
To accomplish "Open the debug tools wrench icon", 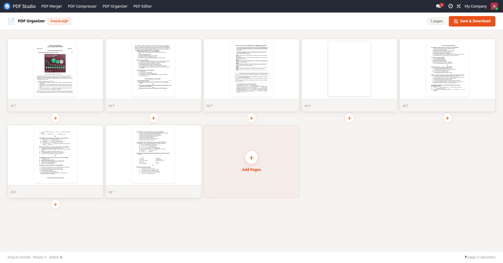I will (459, 6).
